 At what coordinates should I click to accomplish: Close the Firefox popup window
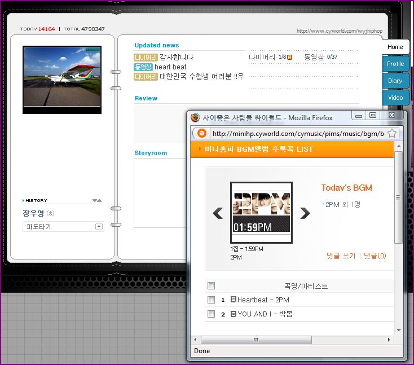392,115
